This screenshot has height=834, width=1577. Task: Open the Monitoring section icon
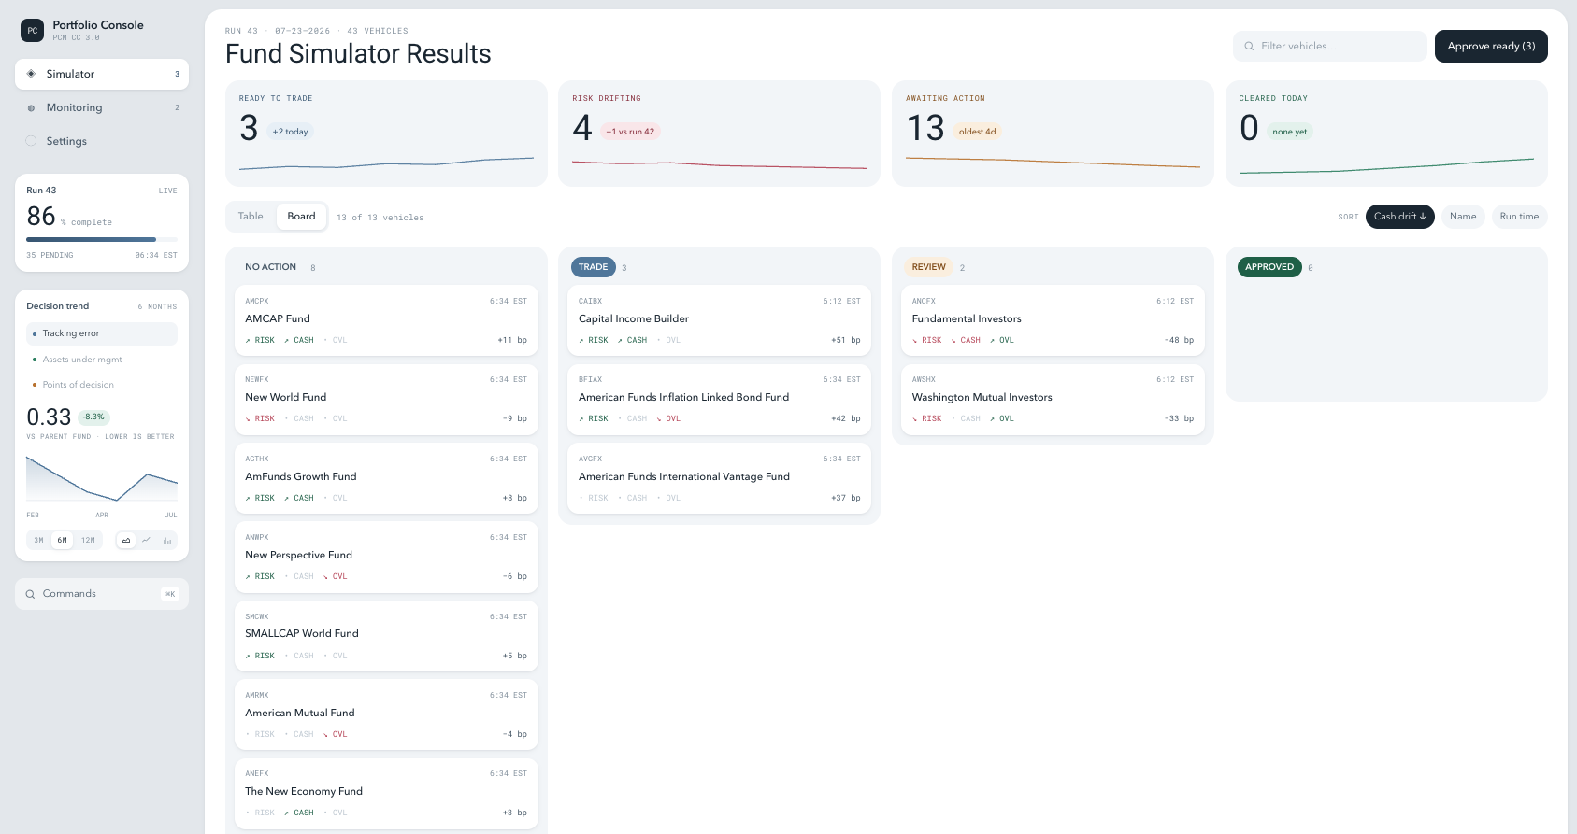[31, 107]
